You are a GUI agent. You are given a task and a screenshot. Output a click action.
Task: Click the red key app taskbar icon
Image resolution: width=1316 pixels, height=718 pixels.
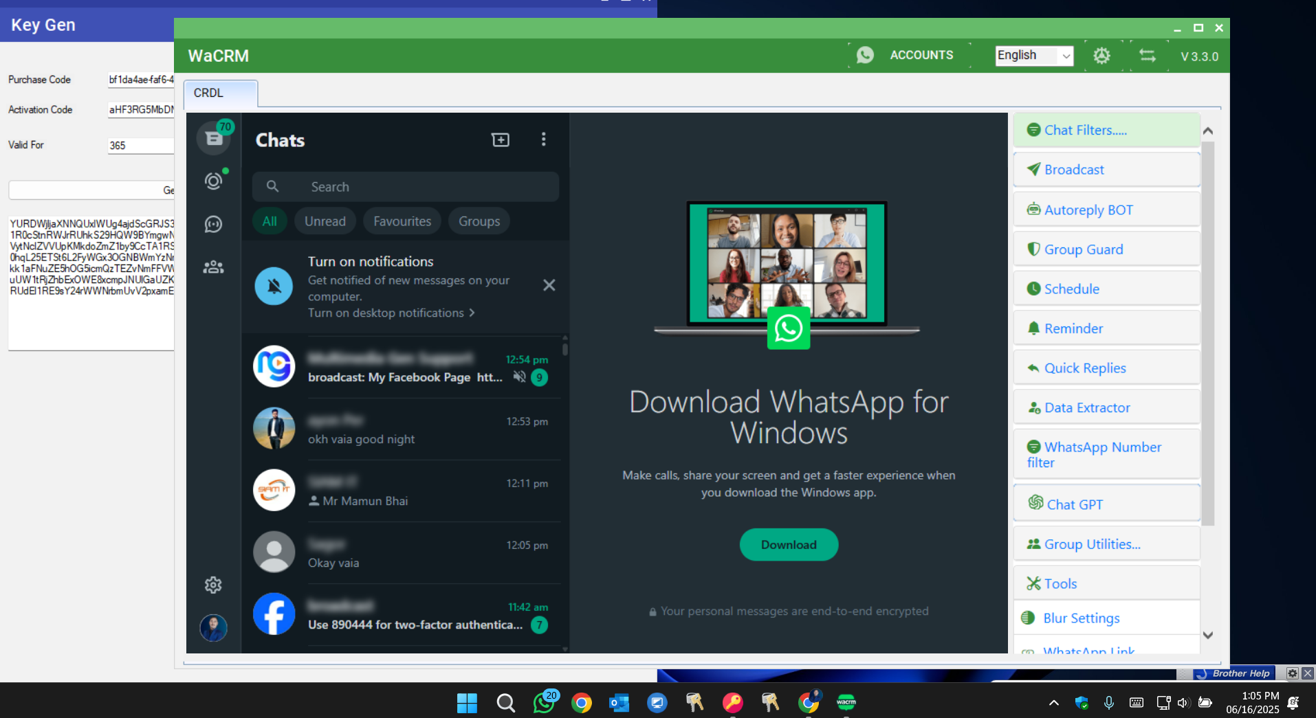point(733,702)
